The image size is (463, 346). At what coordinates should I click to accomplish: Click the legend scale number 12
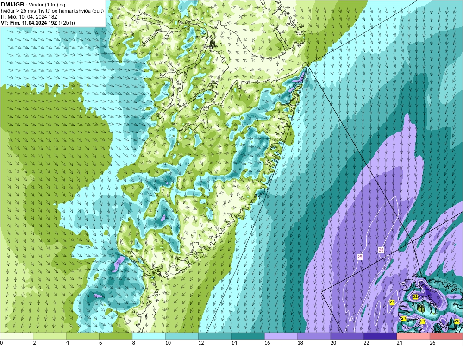(201, 343)
